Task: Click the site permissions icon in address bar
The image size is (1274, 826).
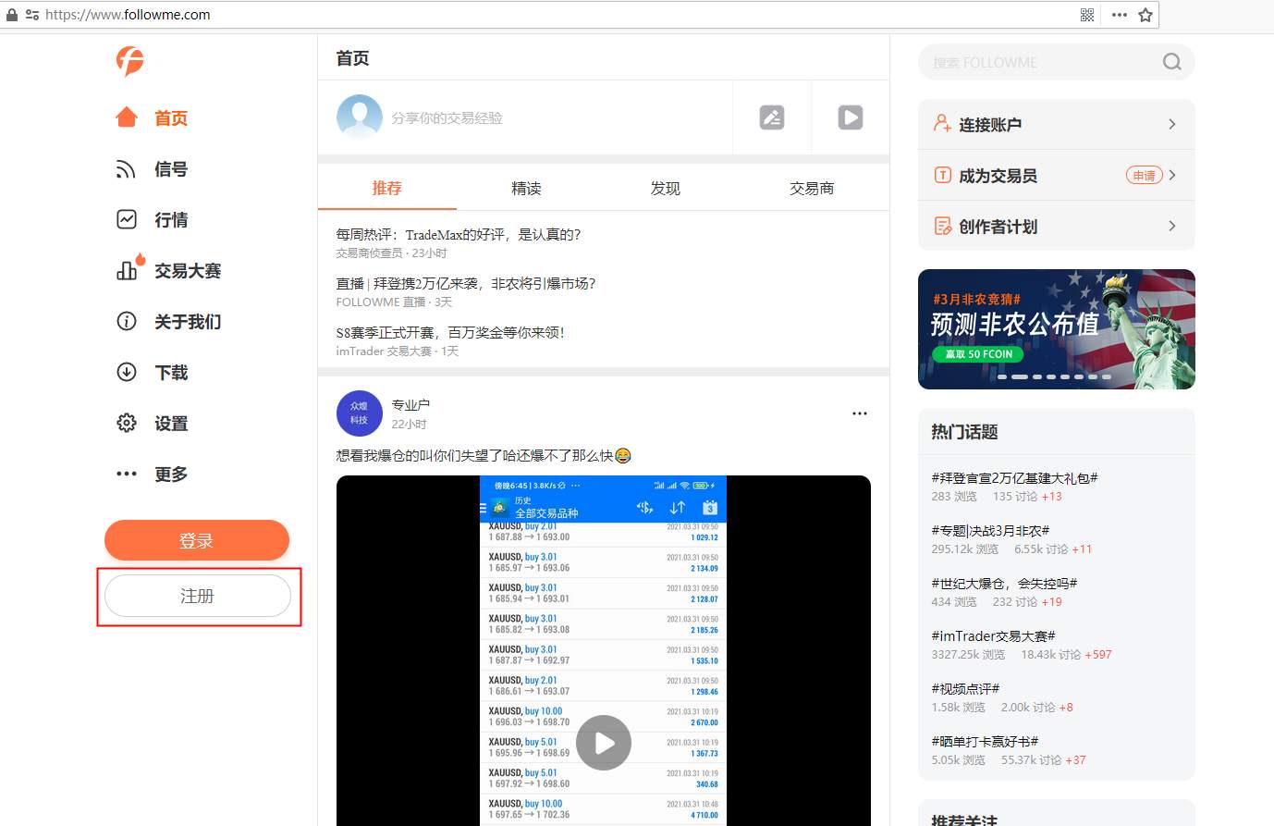Action: 32,15
